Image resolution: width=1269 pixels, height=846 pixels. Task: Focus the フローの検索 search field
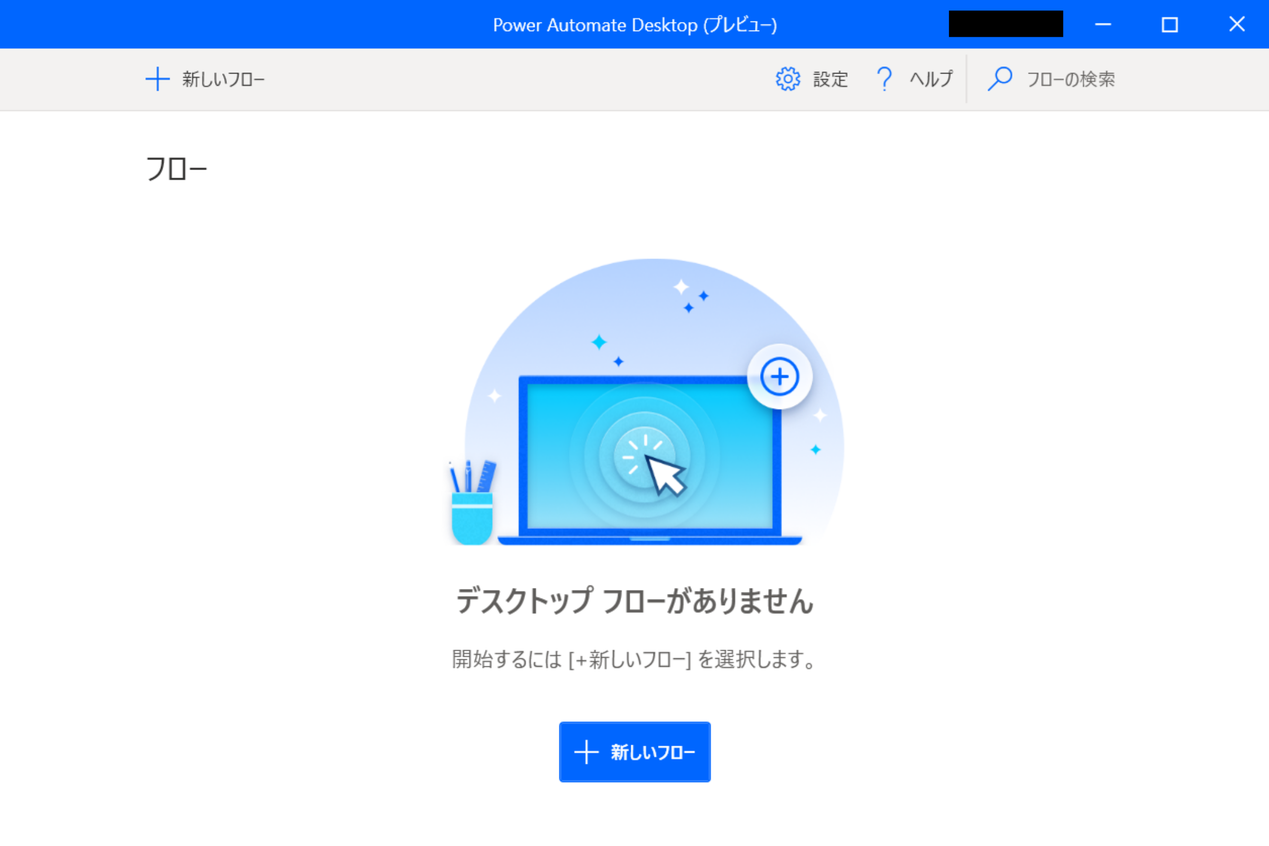tap(1070, 79)
